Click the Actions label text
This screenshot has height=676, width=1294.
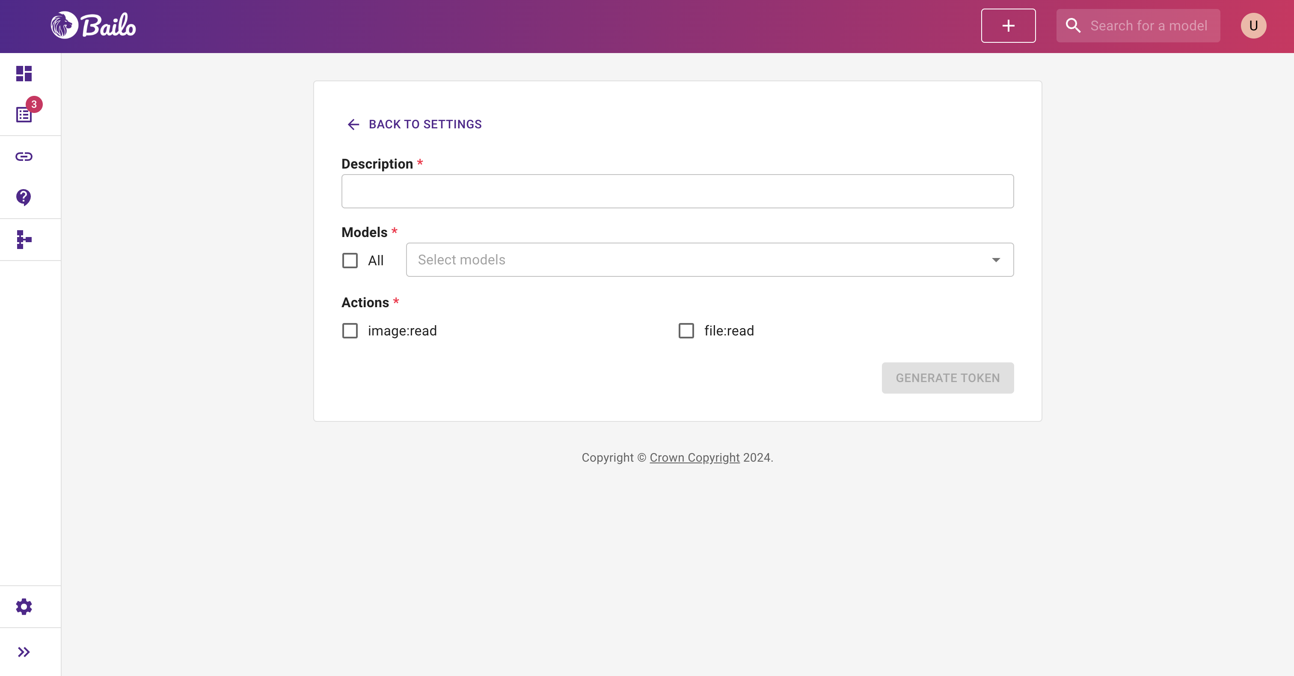(x=365, y=302)
